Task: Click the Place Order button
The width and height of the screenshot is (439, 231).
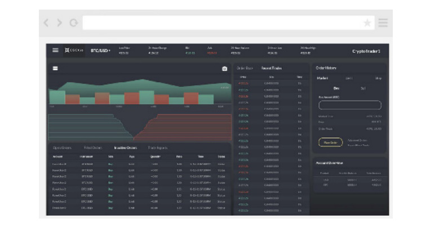Action: [x=330, y=142]
